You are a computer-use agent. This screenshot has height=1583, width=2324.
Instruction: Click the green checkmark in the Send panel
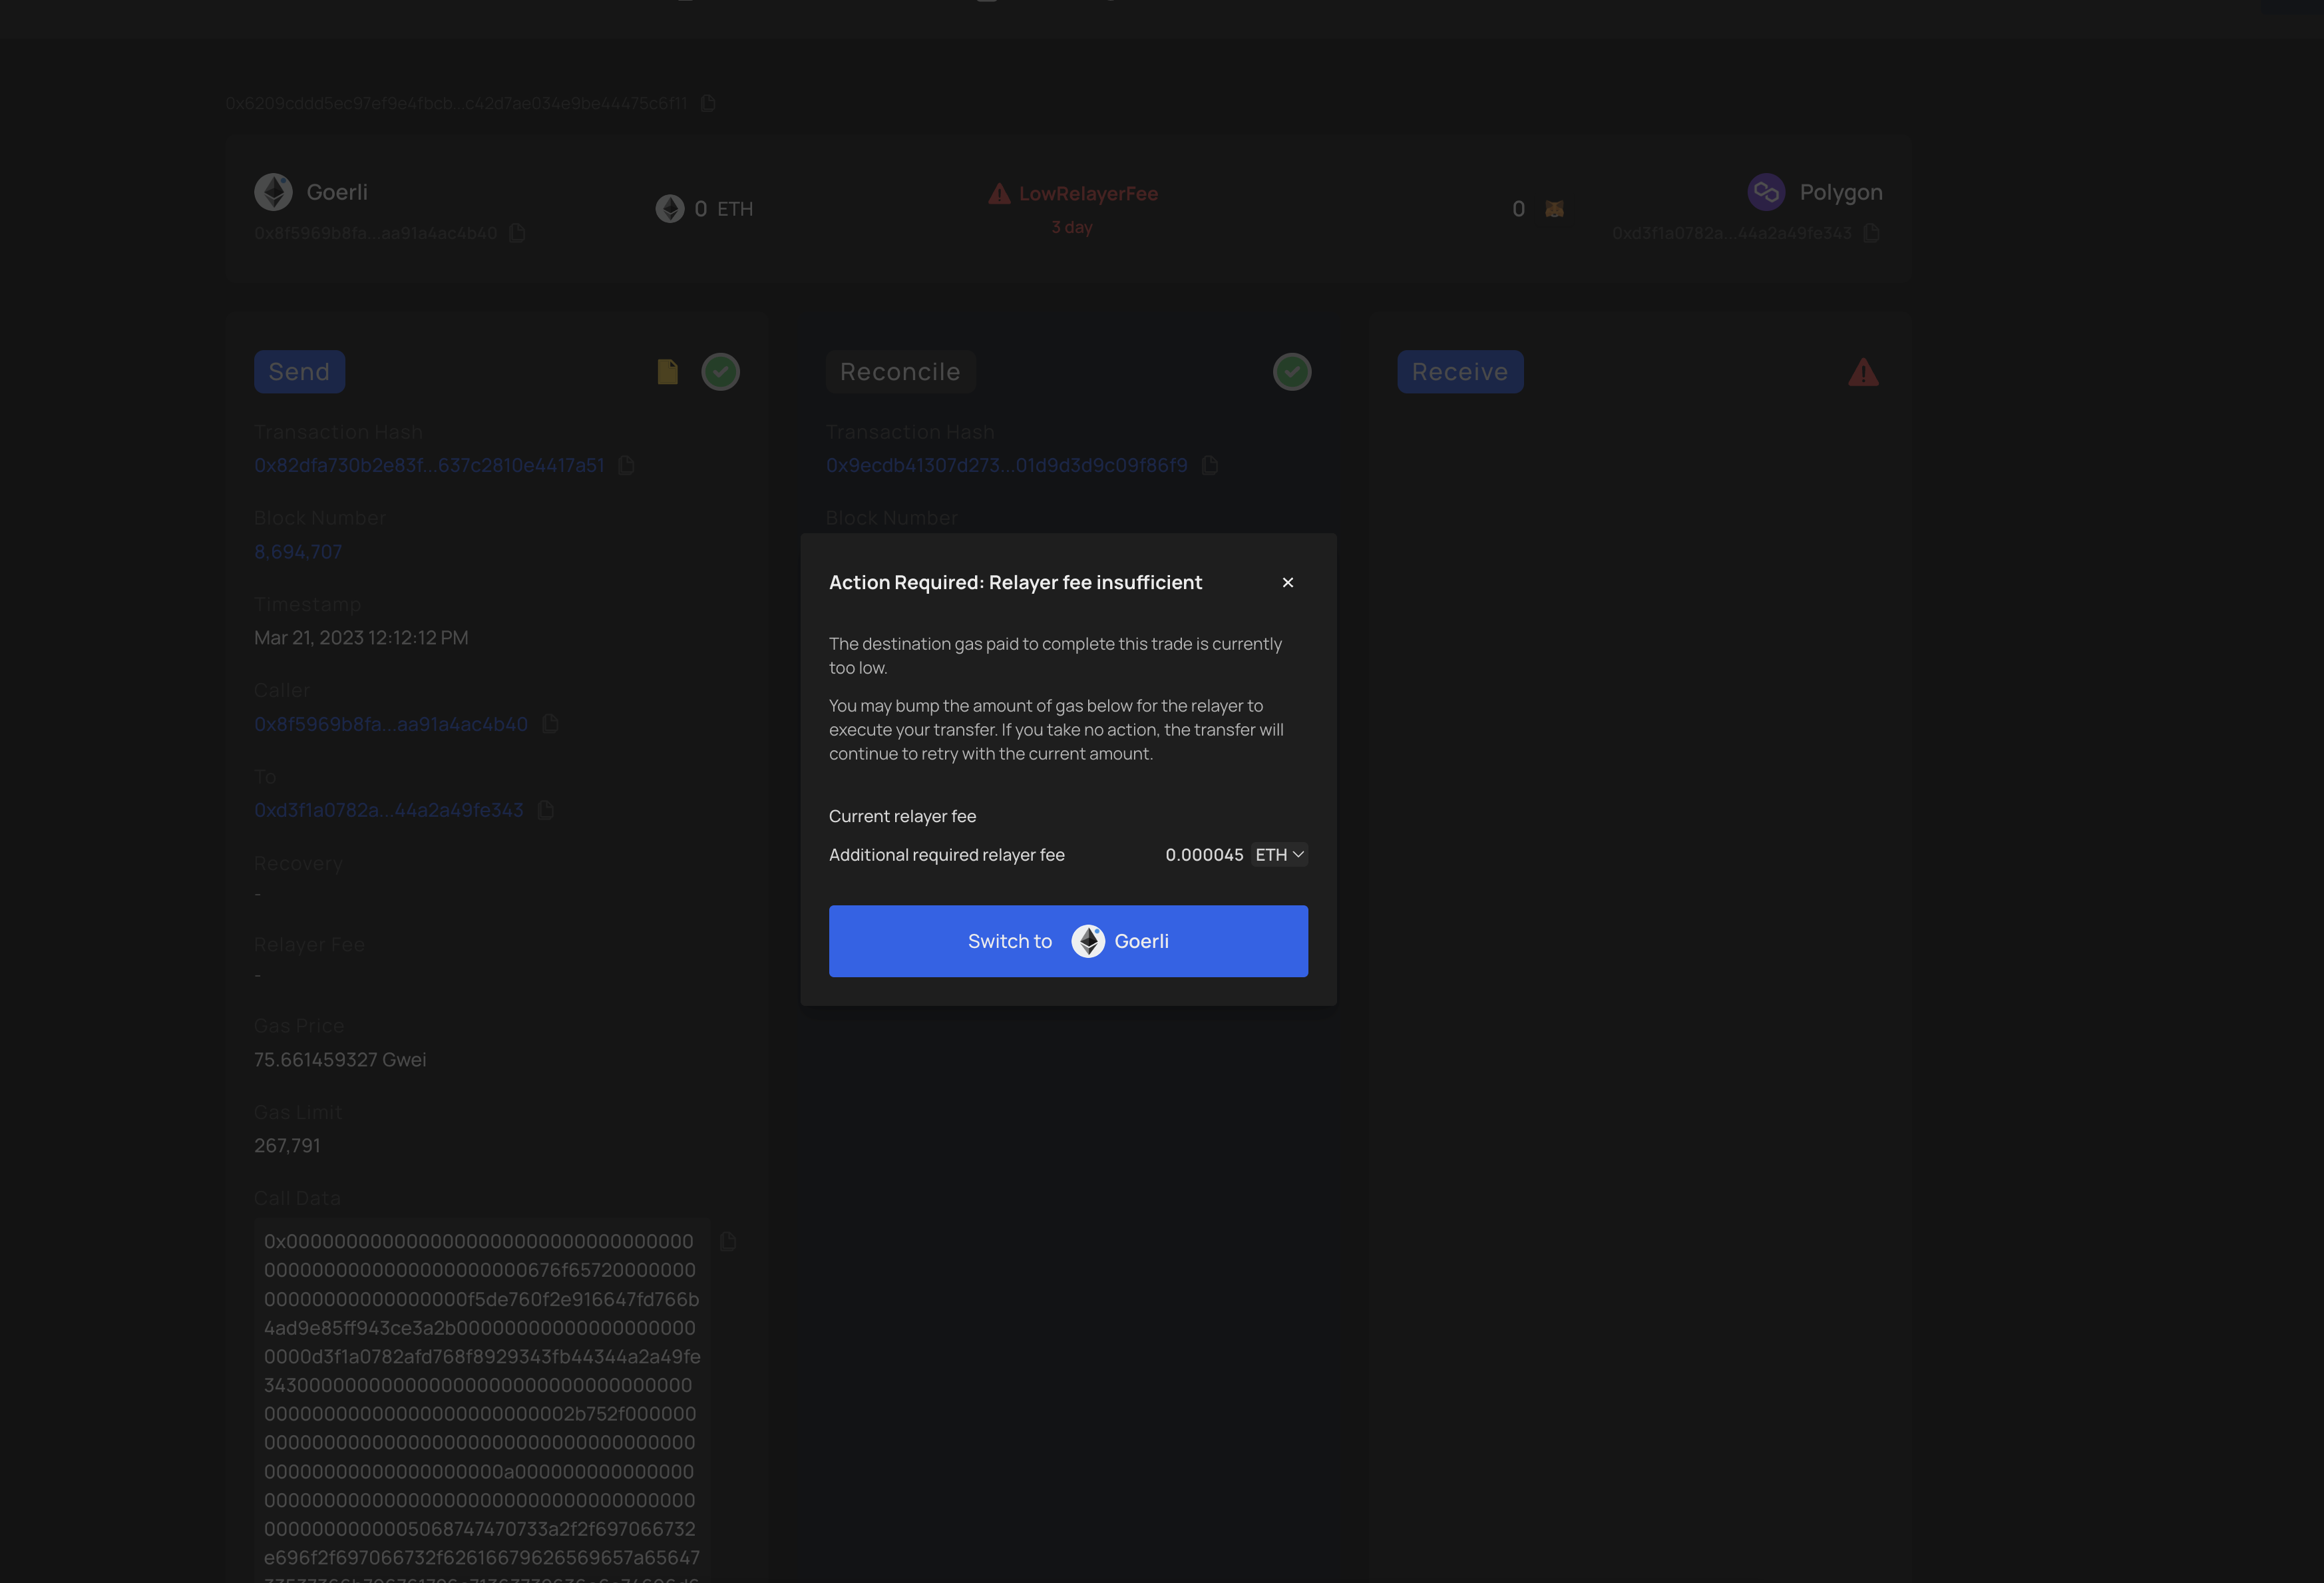[721, 371]
